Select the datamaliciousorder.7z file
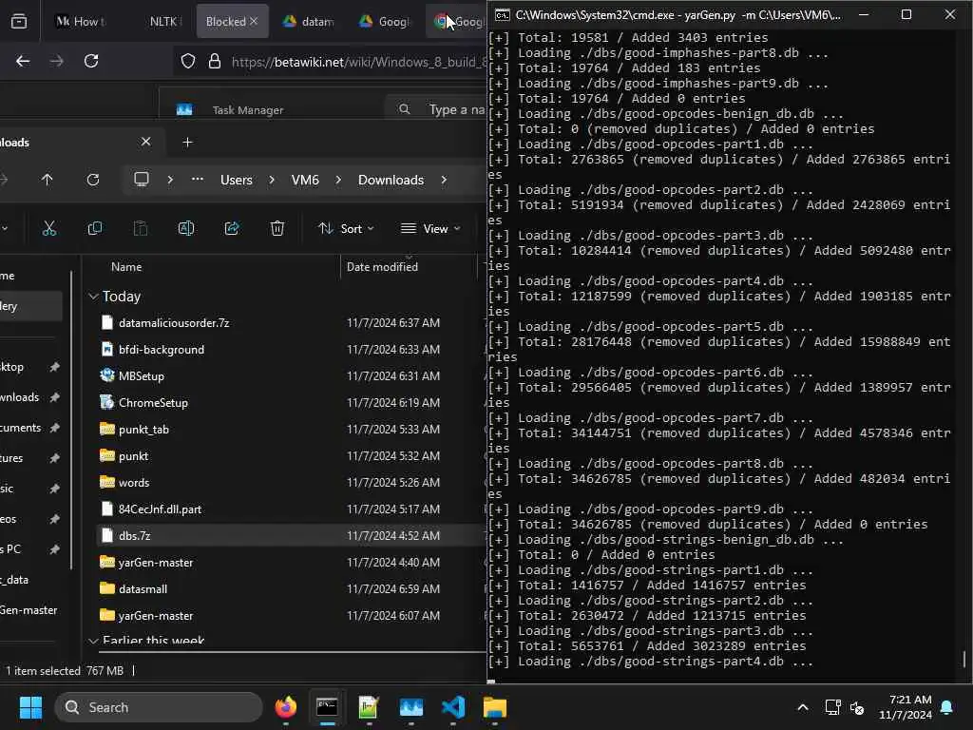 tap(174, 323)
